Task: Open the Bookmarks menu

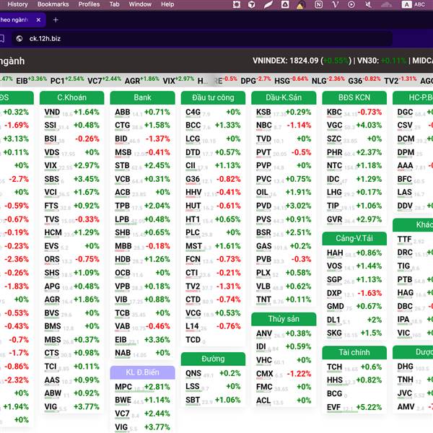Action: [53, 4]
